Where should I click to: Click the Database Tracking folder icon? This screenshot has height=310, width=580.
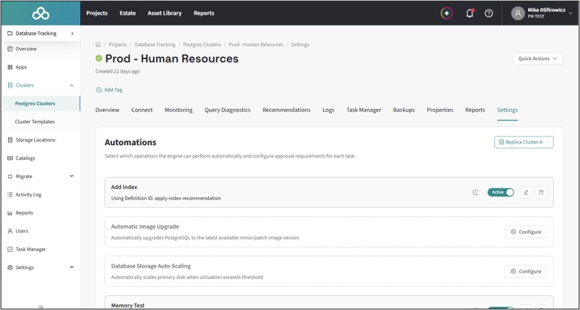[x=10, y=33]
